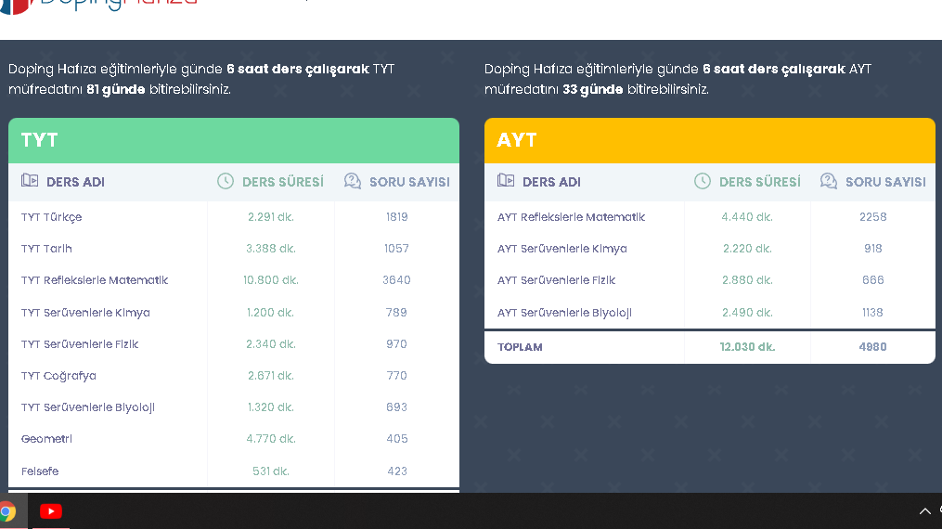The height and width of the screenshot is (529, 942).
Task: Click the 918 question count
Action: point(873,249)
